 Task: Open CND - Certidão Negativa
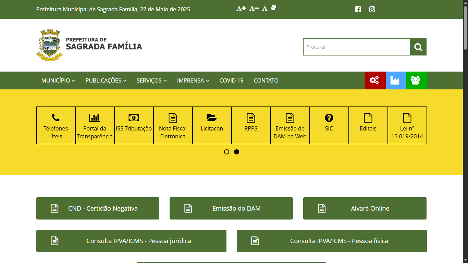pyautogui.click(x=98, y=208)
